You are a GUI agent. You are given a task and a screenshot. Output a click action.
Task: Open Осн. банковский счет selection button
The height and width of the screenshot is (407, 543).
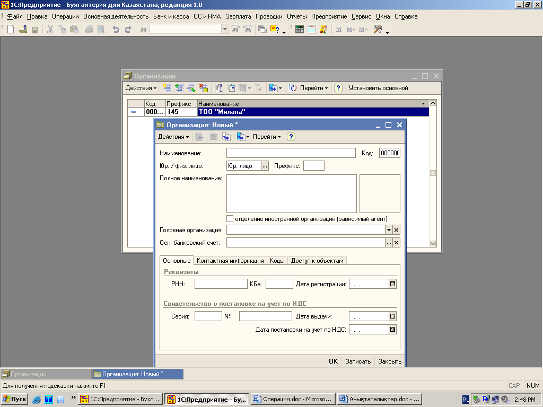click(x=389, y=243)
